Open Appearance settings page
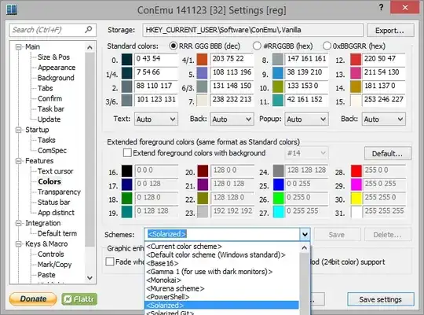424x315 pixels. pyautogui.click(x=57, y=68)
